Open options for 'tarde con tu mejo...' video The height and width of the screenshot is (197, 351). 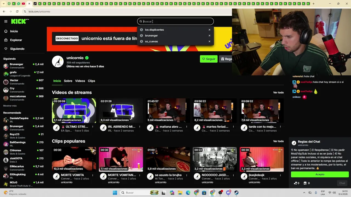280,127
